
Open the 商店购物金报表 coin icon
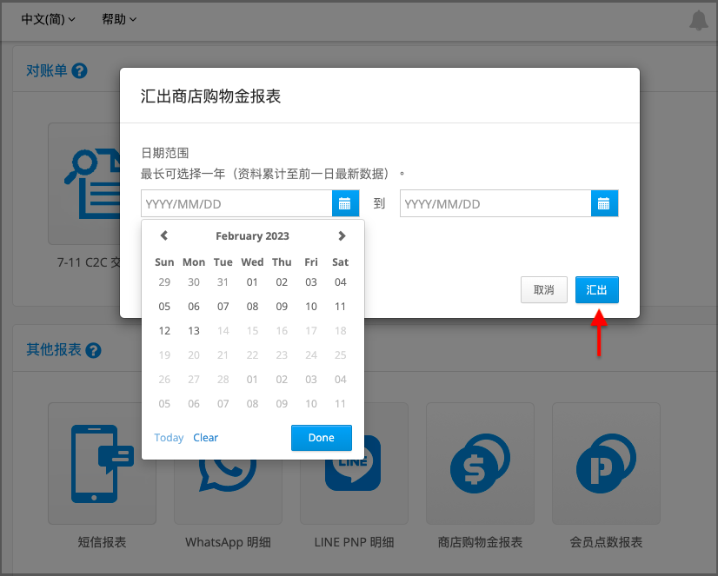coord(480,463)
